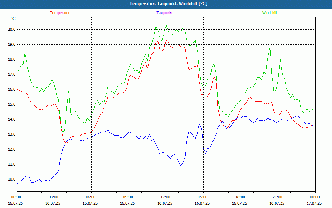
Task: Click the 09:00 time axis label
Action: (129, 197)
